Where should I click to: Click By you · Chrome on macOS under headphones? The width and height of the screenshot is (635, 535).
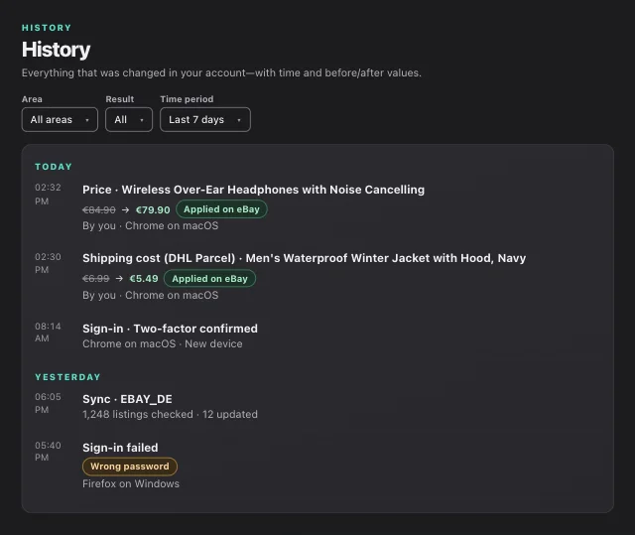point(150,225)
